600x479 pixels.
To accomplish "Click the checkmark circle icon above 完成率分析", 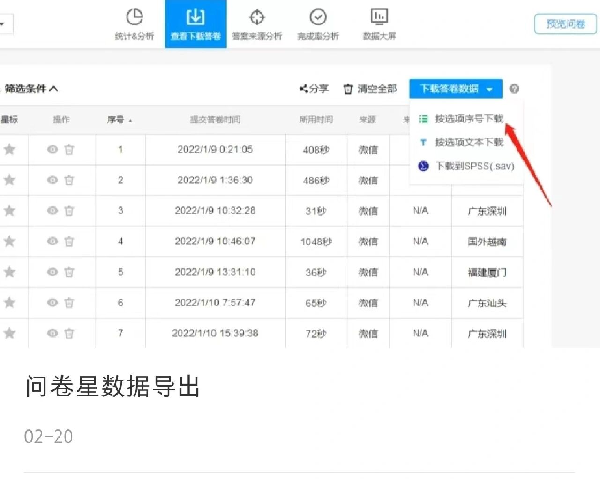I will pos(318,17).
